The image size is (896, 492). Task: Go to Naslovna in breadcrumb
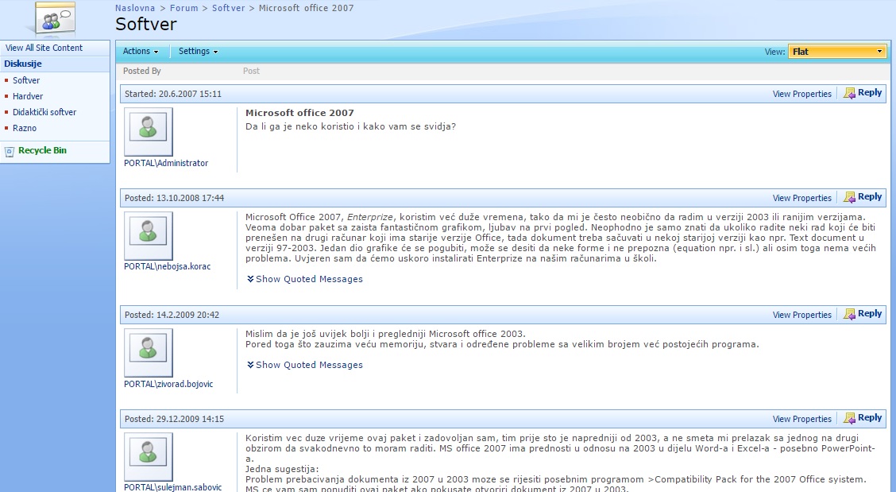coord(135,8)
